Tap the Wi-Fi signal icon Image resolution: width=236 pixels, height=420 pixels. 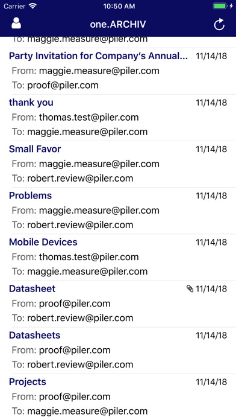pyautogui.click(x=33, y=6)
